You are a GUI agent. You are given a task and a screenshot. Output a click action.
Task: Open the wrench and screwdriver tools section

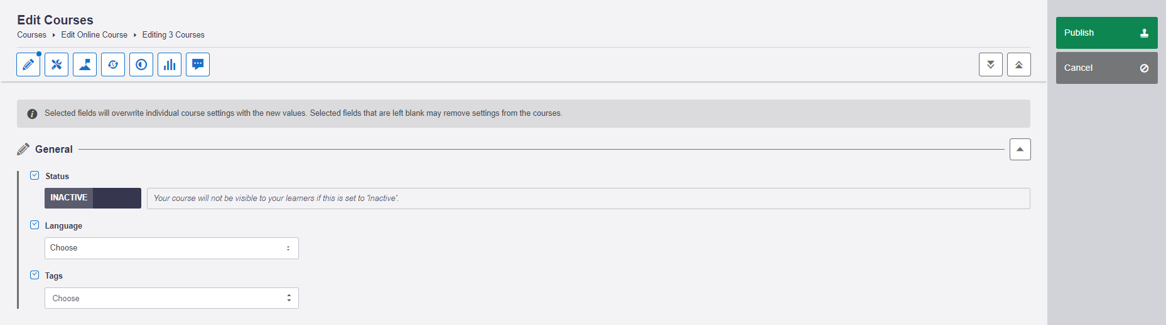tap(57, 64)
